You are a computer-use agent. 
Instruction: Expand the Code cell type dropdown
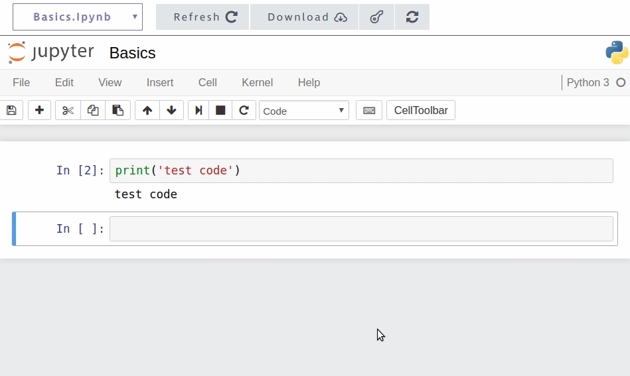click(304, 110)
